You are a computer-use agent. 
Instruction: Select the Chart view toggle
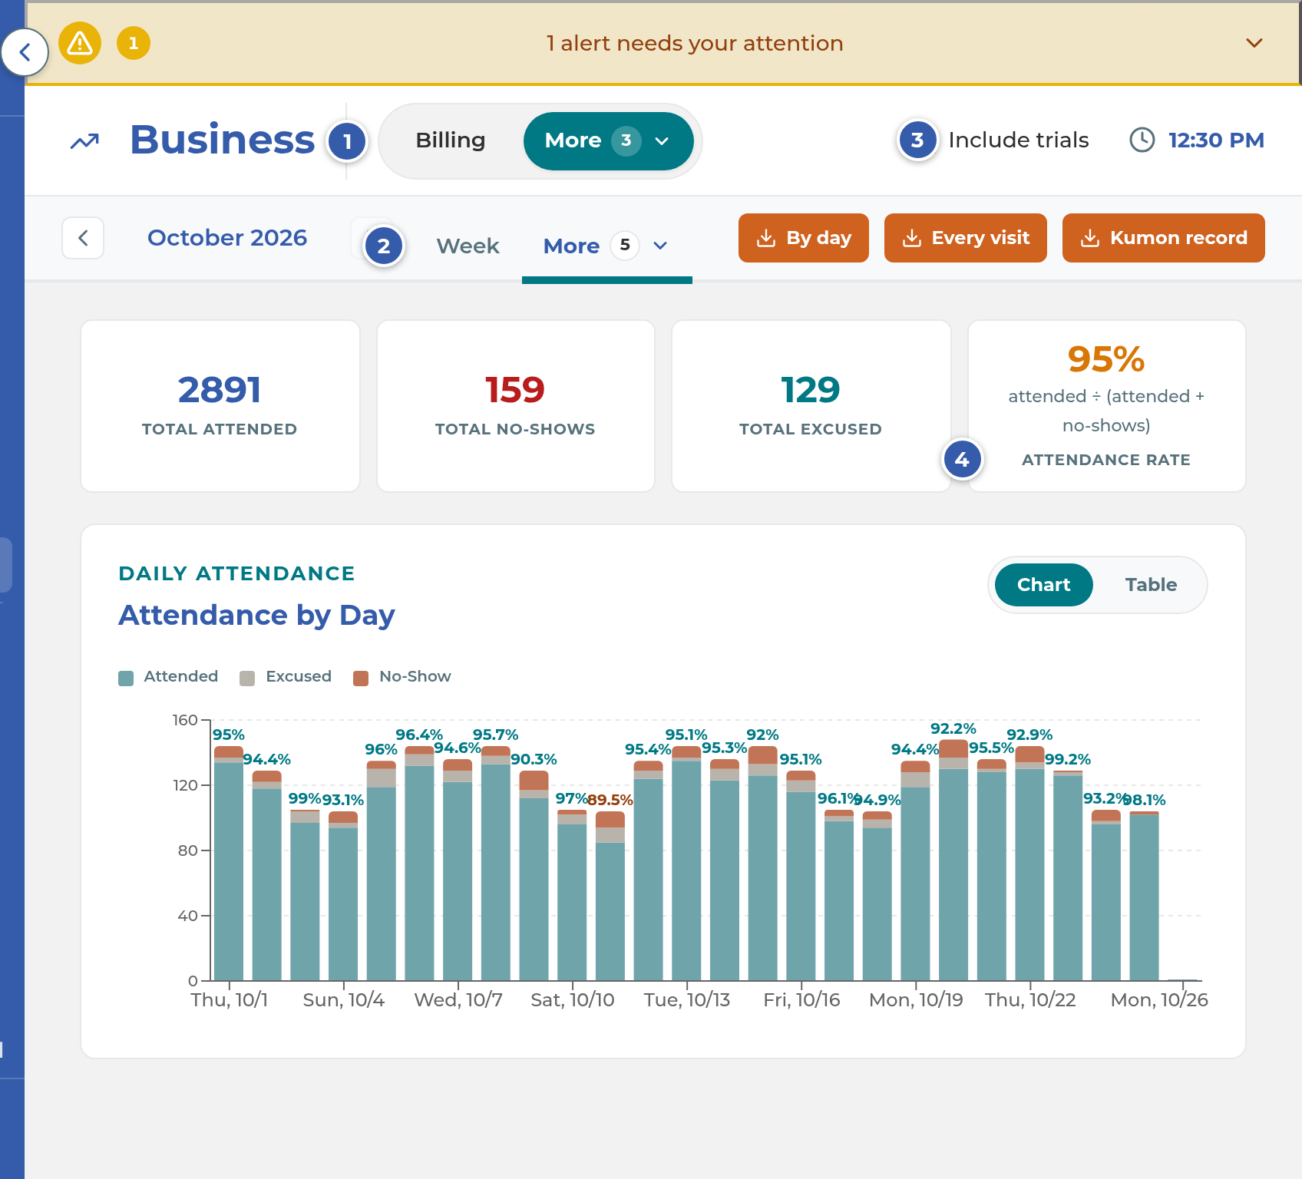tap(1043, 585)
